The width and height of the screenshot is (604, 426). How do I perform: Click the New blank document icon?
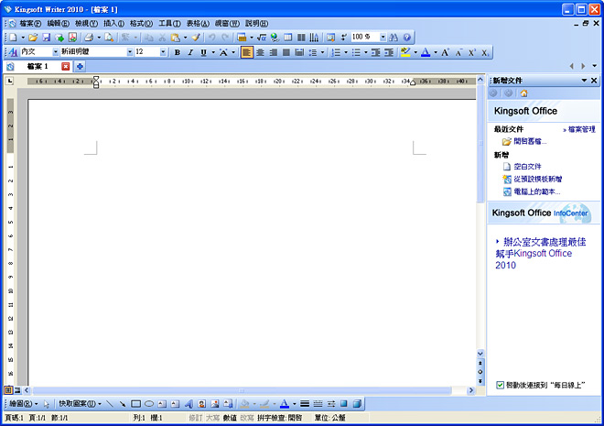point(13,38)
